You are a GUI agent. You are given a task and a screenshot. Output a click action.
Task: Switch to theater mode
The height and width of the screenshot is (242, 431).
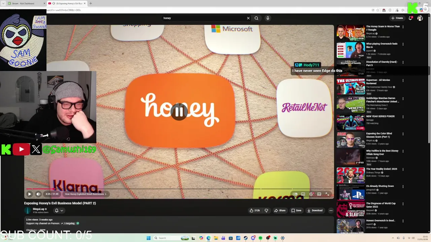(319, 194)
